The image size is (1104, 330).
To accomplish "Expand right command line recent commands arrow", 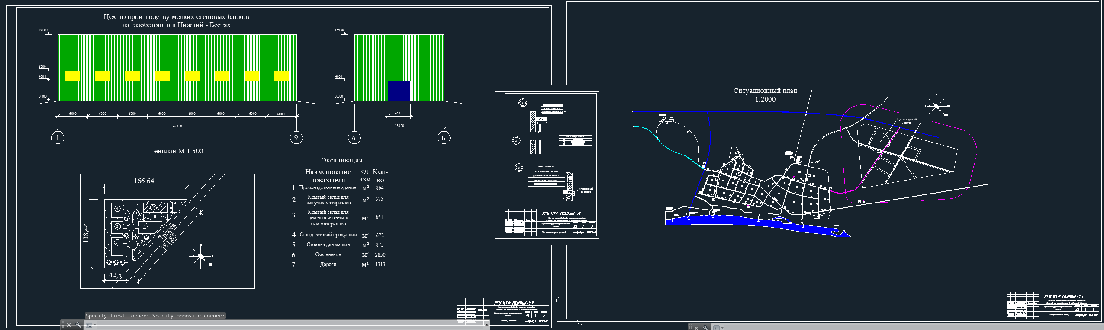I will point(722,328).
